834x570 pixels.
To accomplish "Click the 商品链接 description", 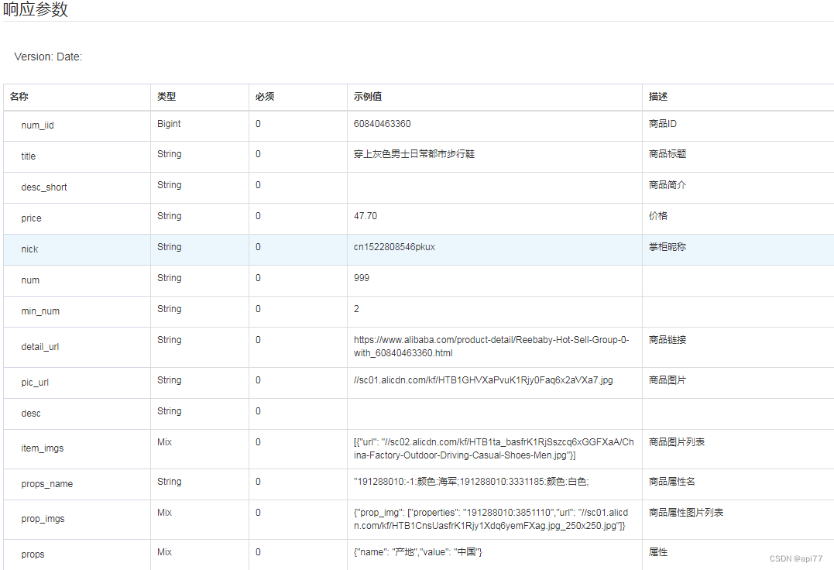I will click(667, 340).
